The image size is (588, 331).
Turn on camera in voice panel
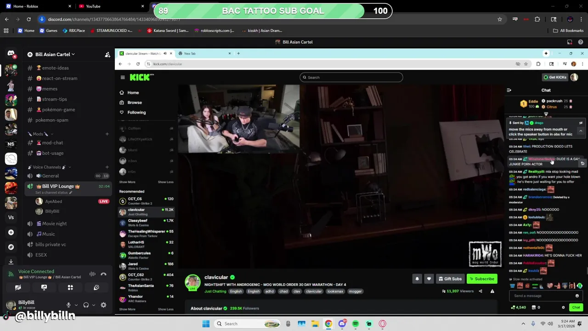(x=18, y=287)
